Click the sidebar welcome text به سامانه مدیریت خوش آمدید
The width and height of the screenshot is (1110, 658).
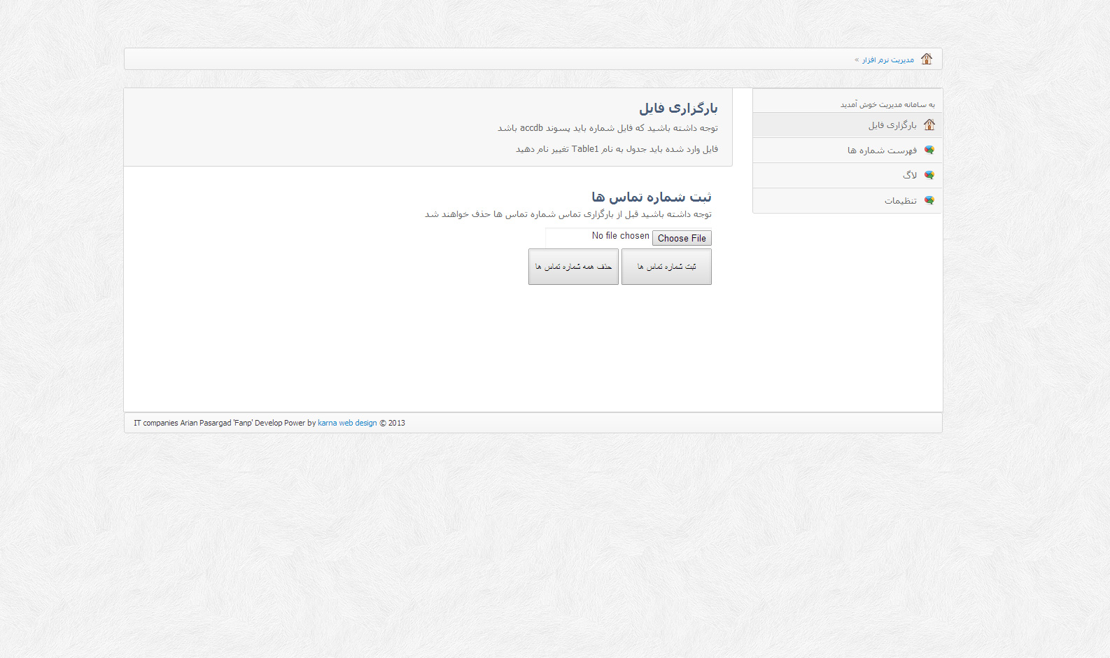[887, 104]
